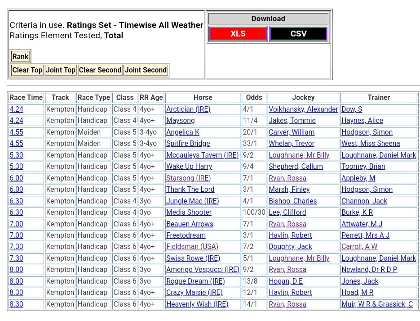Click trainer Perrett, Mrs A J

tap(365, 235)
